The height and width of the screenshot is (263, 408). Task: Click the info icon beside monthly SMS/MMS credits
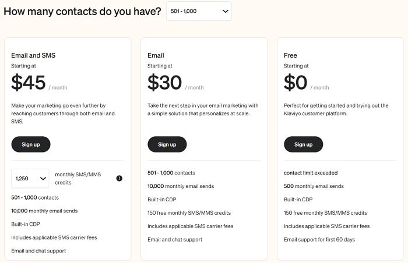click(x=119, y=178)
